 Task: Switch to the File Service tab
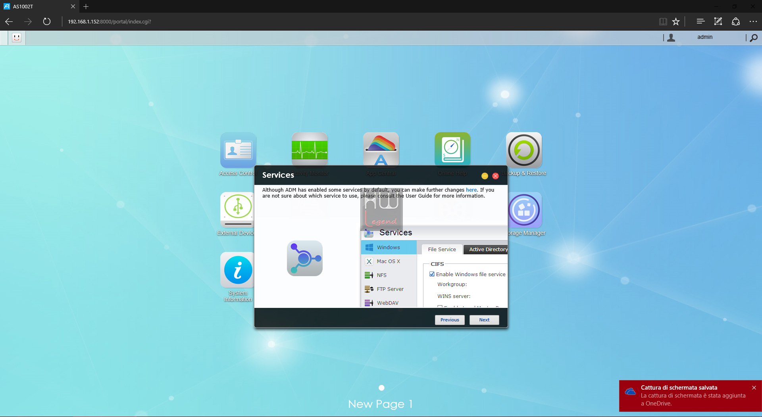click(x=442, y=249)
